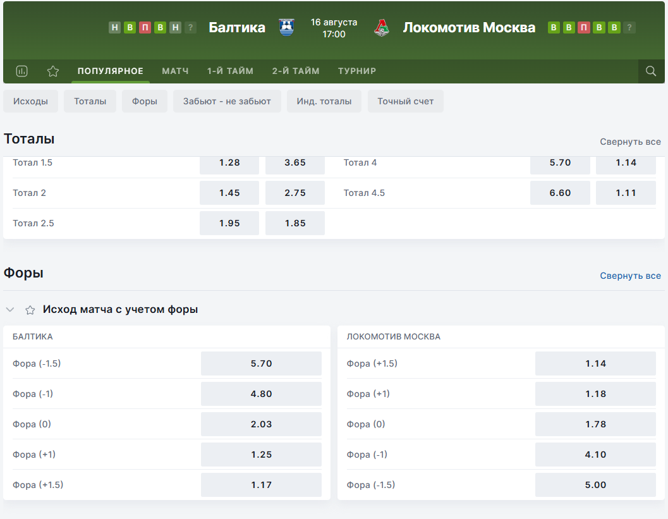Click the Baltika club crest

click(287, 28)
